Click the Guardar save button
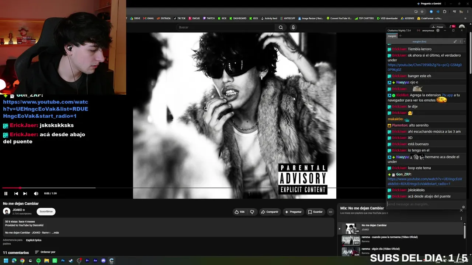This screenshot has height=265, width=472. point(315,212)
